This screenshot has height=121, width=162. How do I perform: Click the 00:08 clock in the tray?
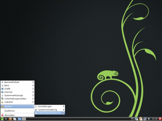coord(155,119)
